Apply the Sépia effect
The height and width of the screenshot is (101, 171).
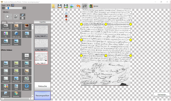click(x=16, y=27)
